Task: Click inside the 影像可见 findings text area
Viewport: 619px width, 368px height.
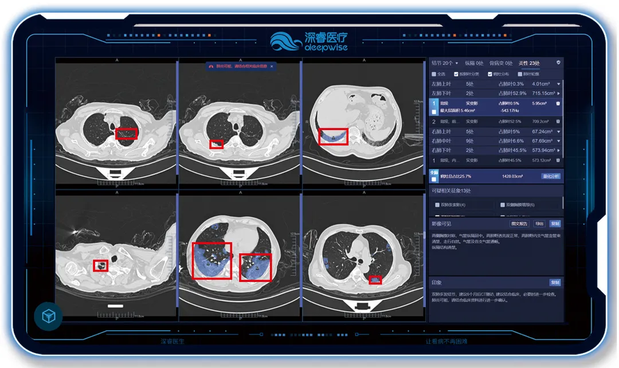Action: 496,253
